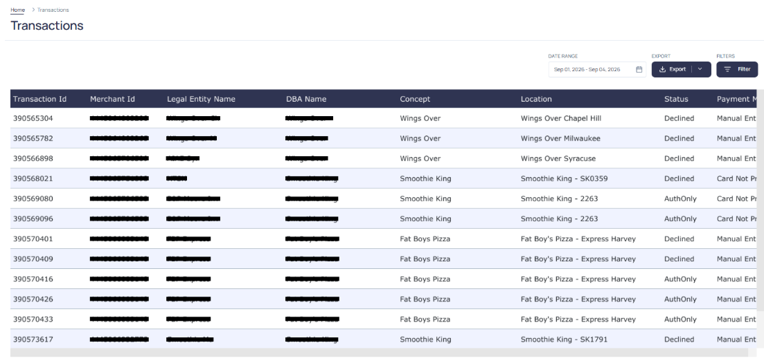Select transaction 390566898
Viewport: 764px width, 363px height.
[33, 158]
